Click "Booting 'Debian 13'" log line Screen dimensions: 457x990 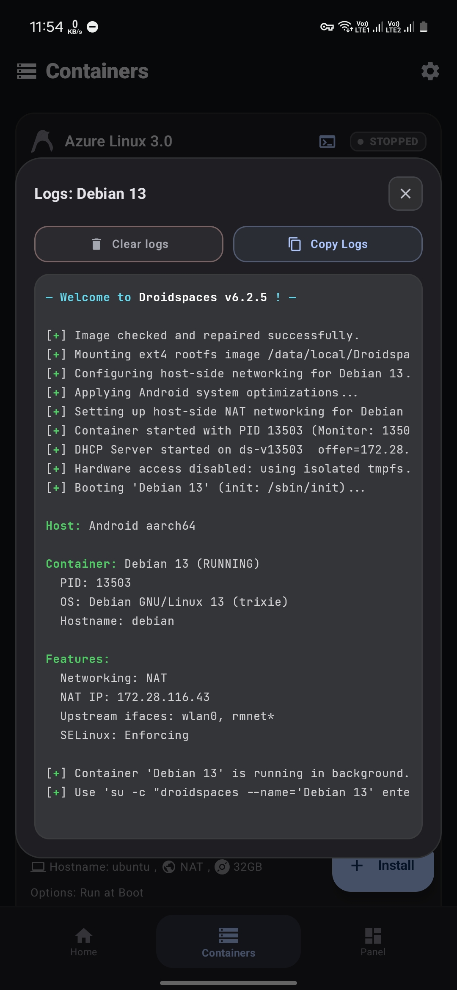point(205,488)
